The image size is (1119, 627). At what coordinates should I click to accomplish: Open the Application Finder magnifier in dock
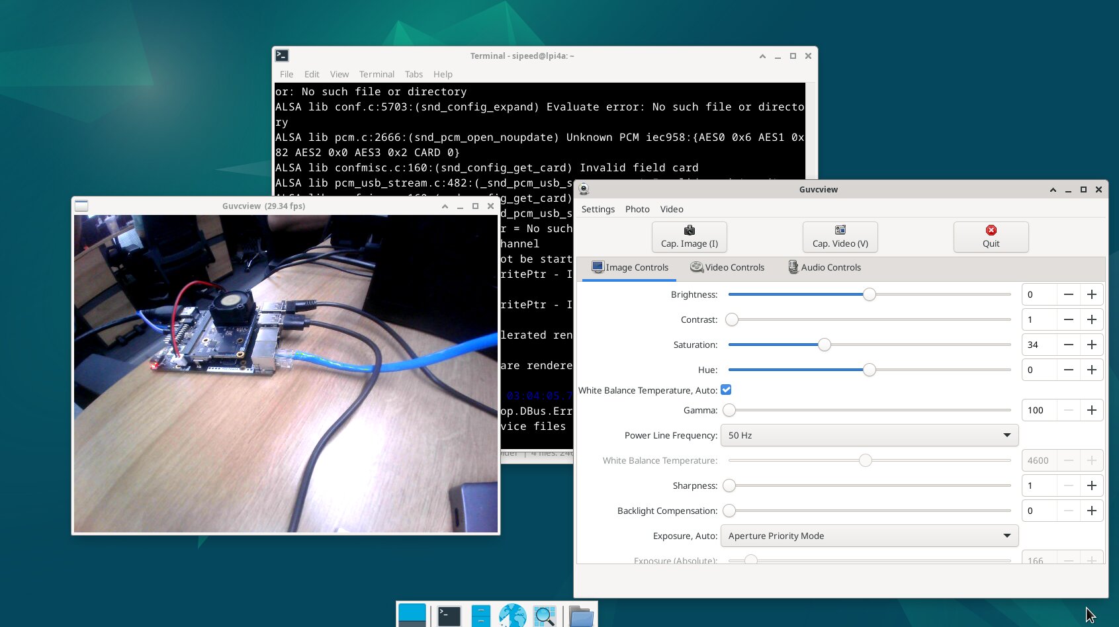click(x=545, y=616)
